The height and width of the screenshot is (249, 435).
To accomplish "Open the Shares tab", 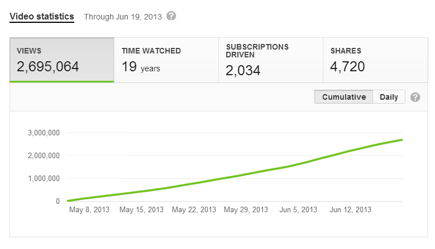I will 376,60.
